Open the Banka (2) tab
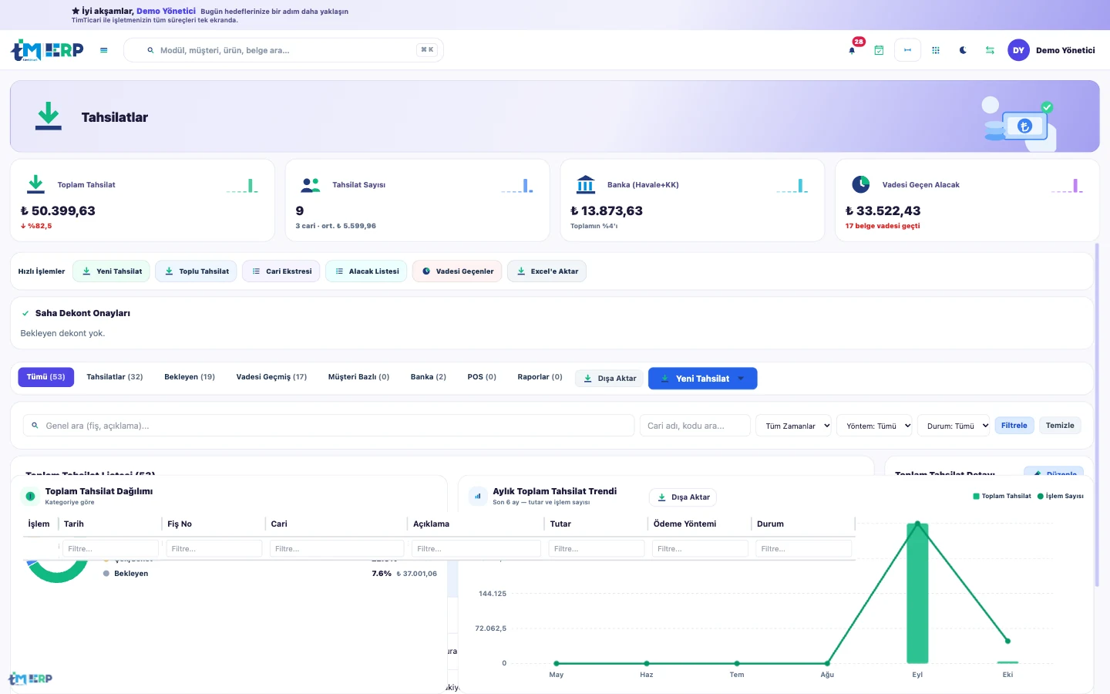1110x694 pixels. click(x=429, y=377)
